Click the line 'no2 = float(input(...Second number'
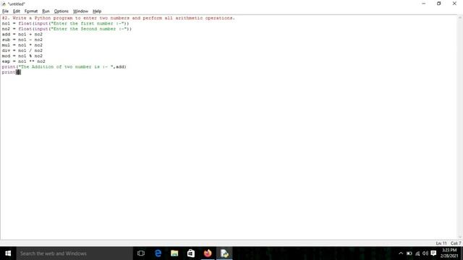Screen dimensions: 463x260 tap(67, 29)
